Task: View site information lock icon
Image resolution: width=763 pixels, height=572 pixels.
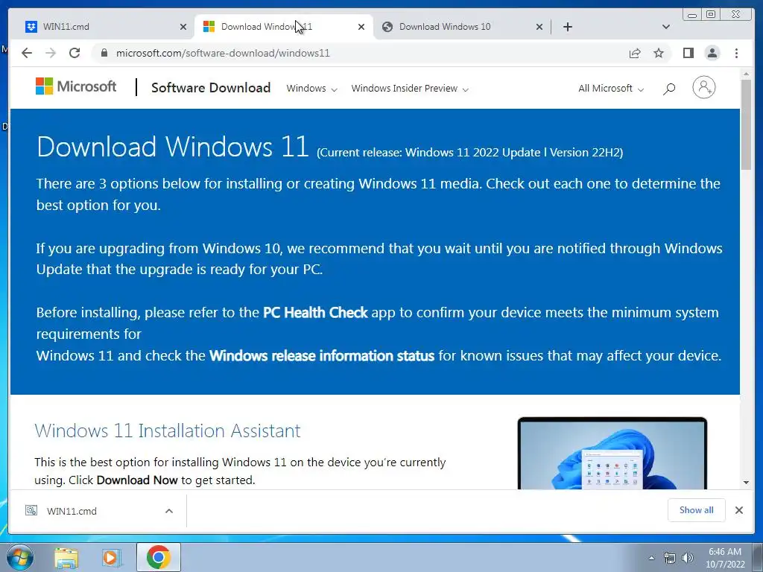Action: (x=104, y=53)
